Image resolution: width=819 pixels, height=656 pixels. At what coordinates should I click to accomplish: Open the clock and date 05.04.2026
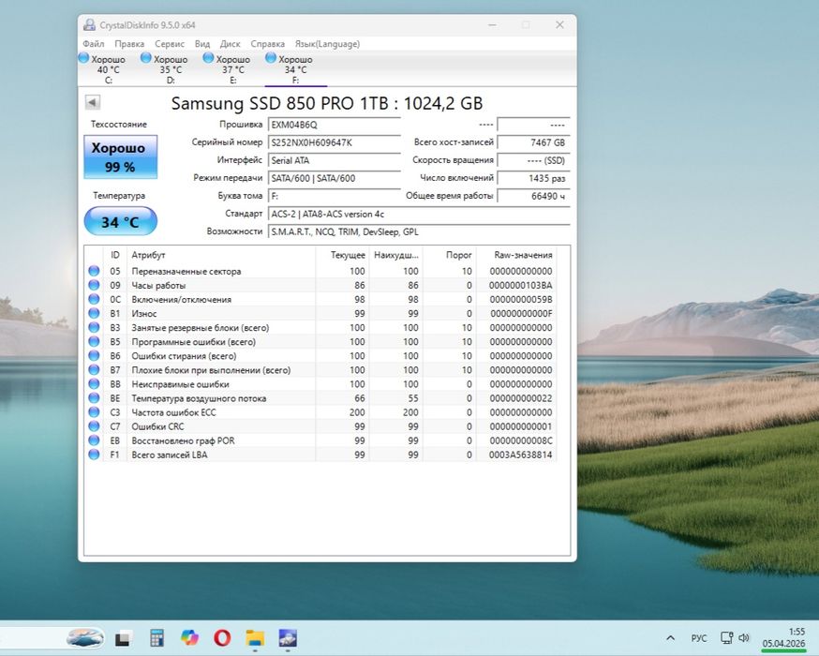click(784, 637)
